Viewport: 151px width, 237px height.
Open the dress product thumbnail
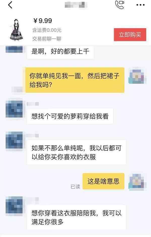pyautogui.click(x=16, y=30)
